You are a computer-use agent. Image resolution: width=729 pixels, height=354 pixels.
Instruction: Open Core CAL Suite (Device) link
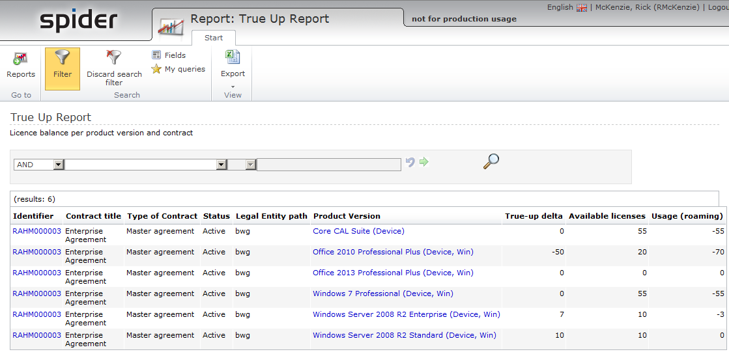click(358, 231)
